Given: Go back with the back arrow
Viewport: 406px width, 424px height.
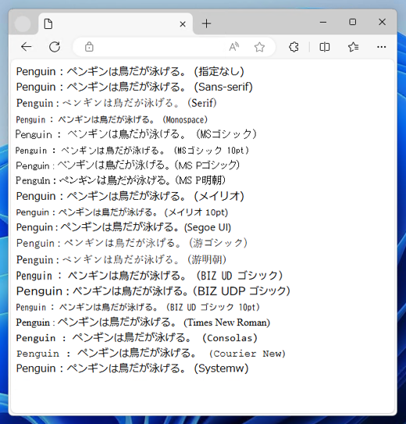Looking at the screenshot, I should tap(27, 47).
